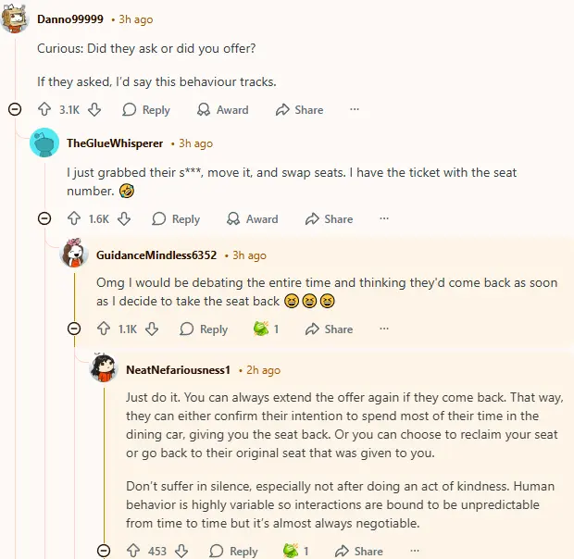
Task: Downvote NeatNefariousness1's comment
Action: 182,551
